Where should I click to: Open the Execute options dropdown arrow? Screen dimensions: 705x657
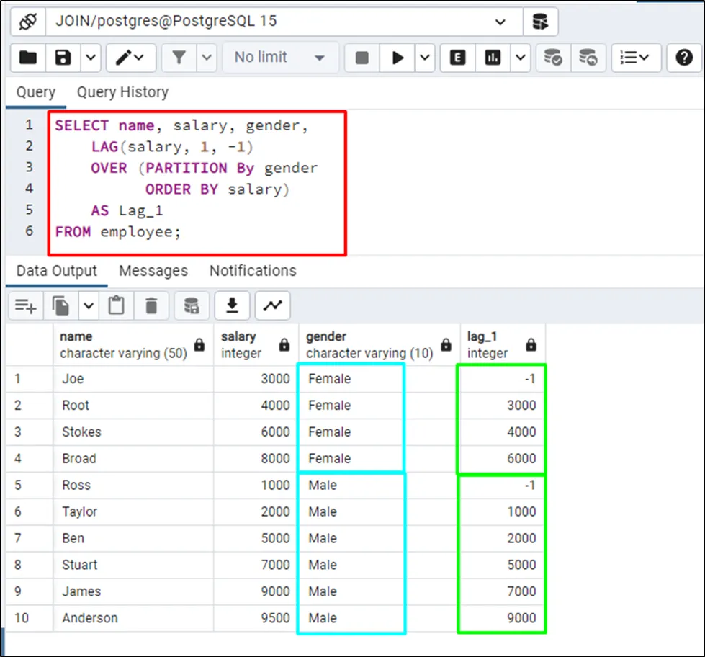point(425,58)
